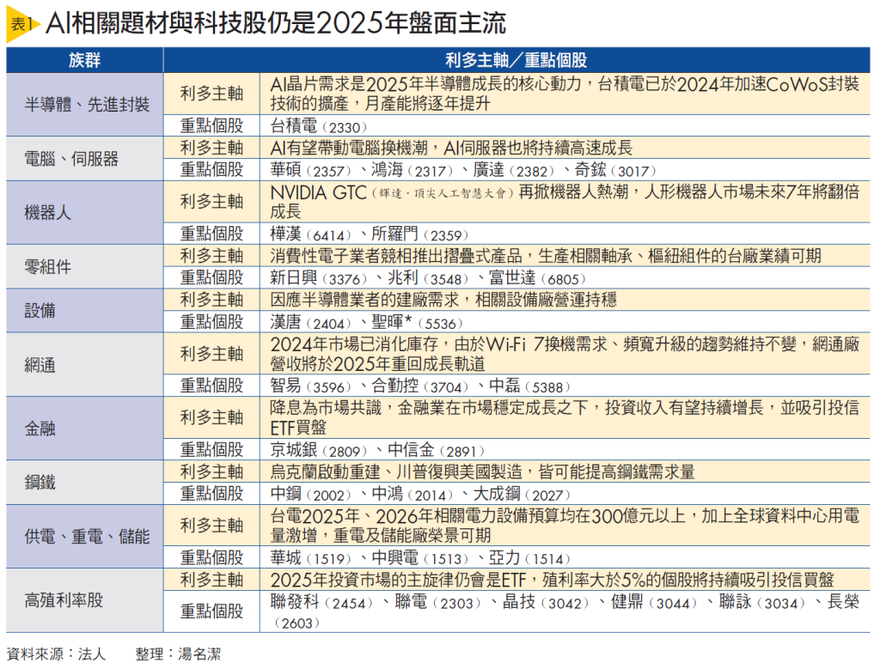Click '漢唐 (2404)' stock entry
The image size is (880, 669).
point(311,322)
